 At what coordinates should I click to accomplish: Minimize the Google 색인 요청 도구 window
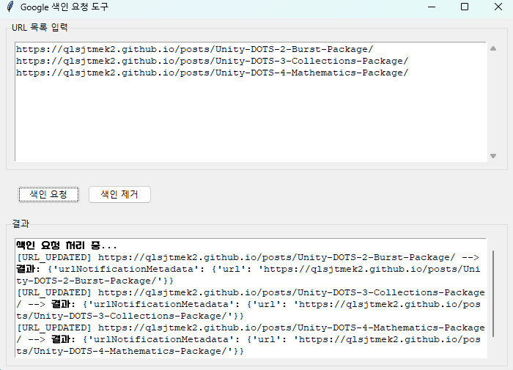[432, 7]
